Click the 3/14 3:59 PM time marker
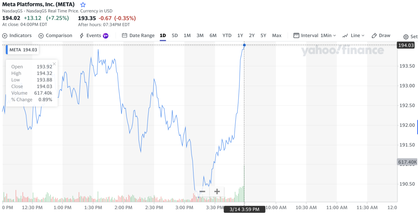The height and width of the screenshot is (217, 418). (244, 209)
